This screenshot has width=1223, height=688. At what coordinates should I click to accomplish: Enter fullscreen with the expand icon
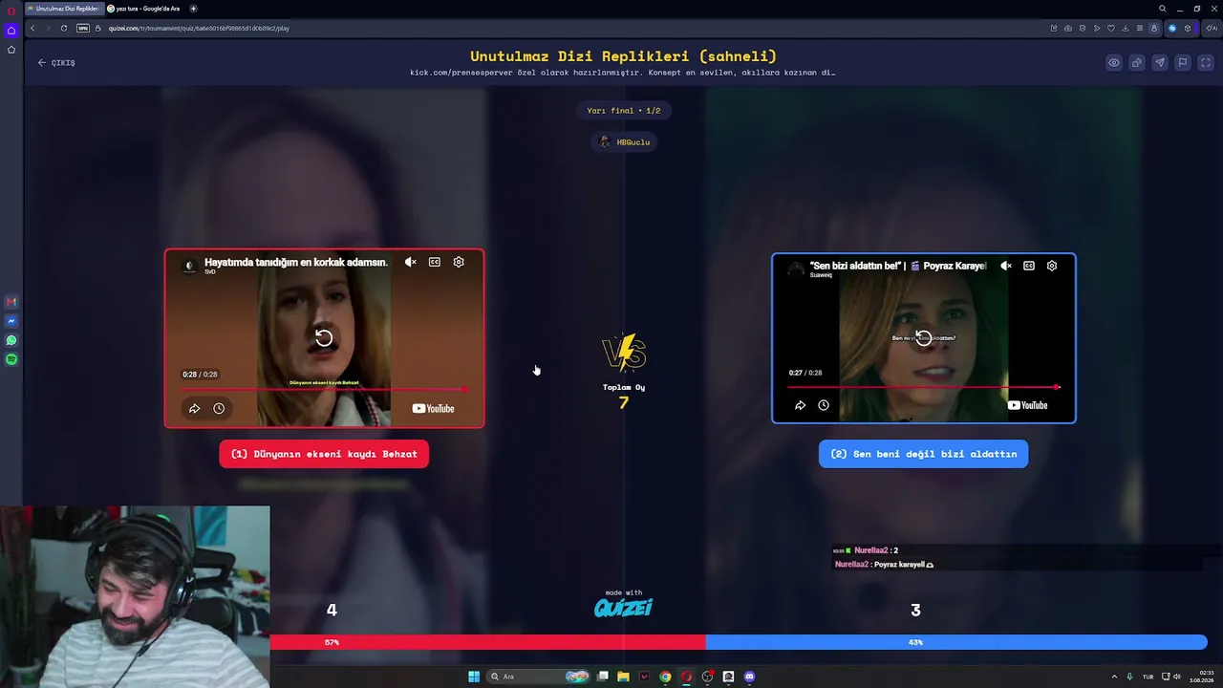[x=1205, y=63]
